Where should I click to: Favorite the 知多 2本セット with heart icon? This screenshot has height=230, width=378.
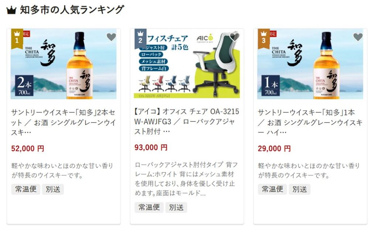point(111,37)
